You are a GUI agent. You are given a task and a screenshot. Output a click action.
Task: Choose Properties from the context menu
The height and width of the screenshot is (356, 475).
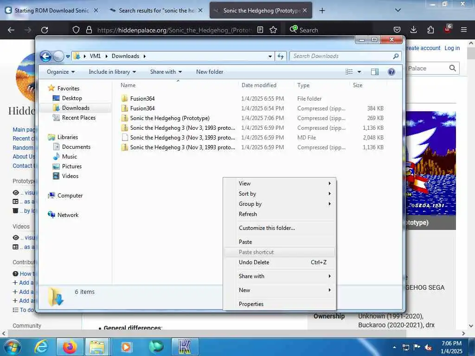coord(280,304)
